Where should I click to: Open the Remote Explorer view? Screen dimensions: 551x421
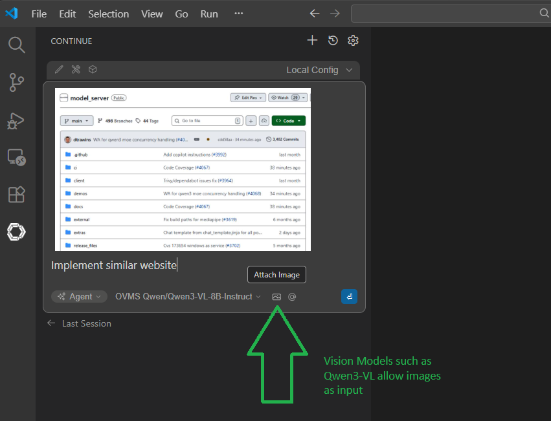point(16,157)
